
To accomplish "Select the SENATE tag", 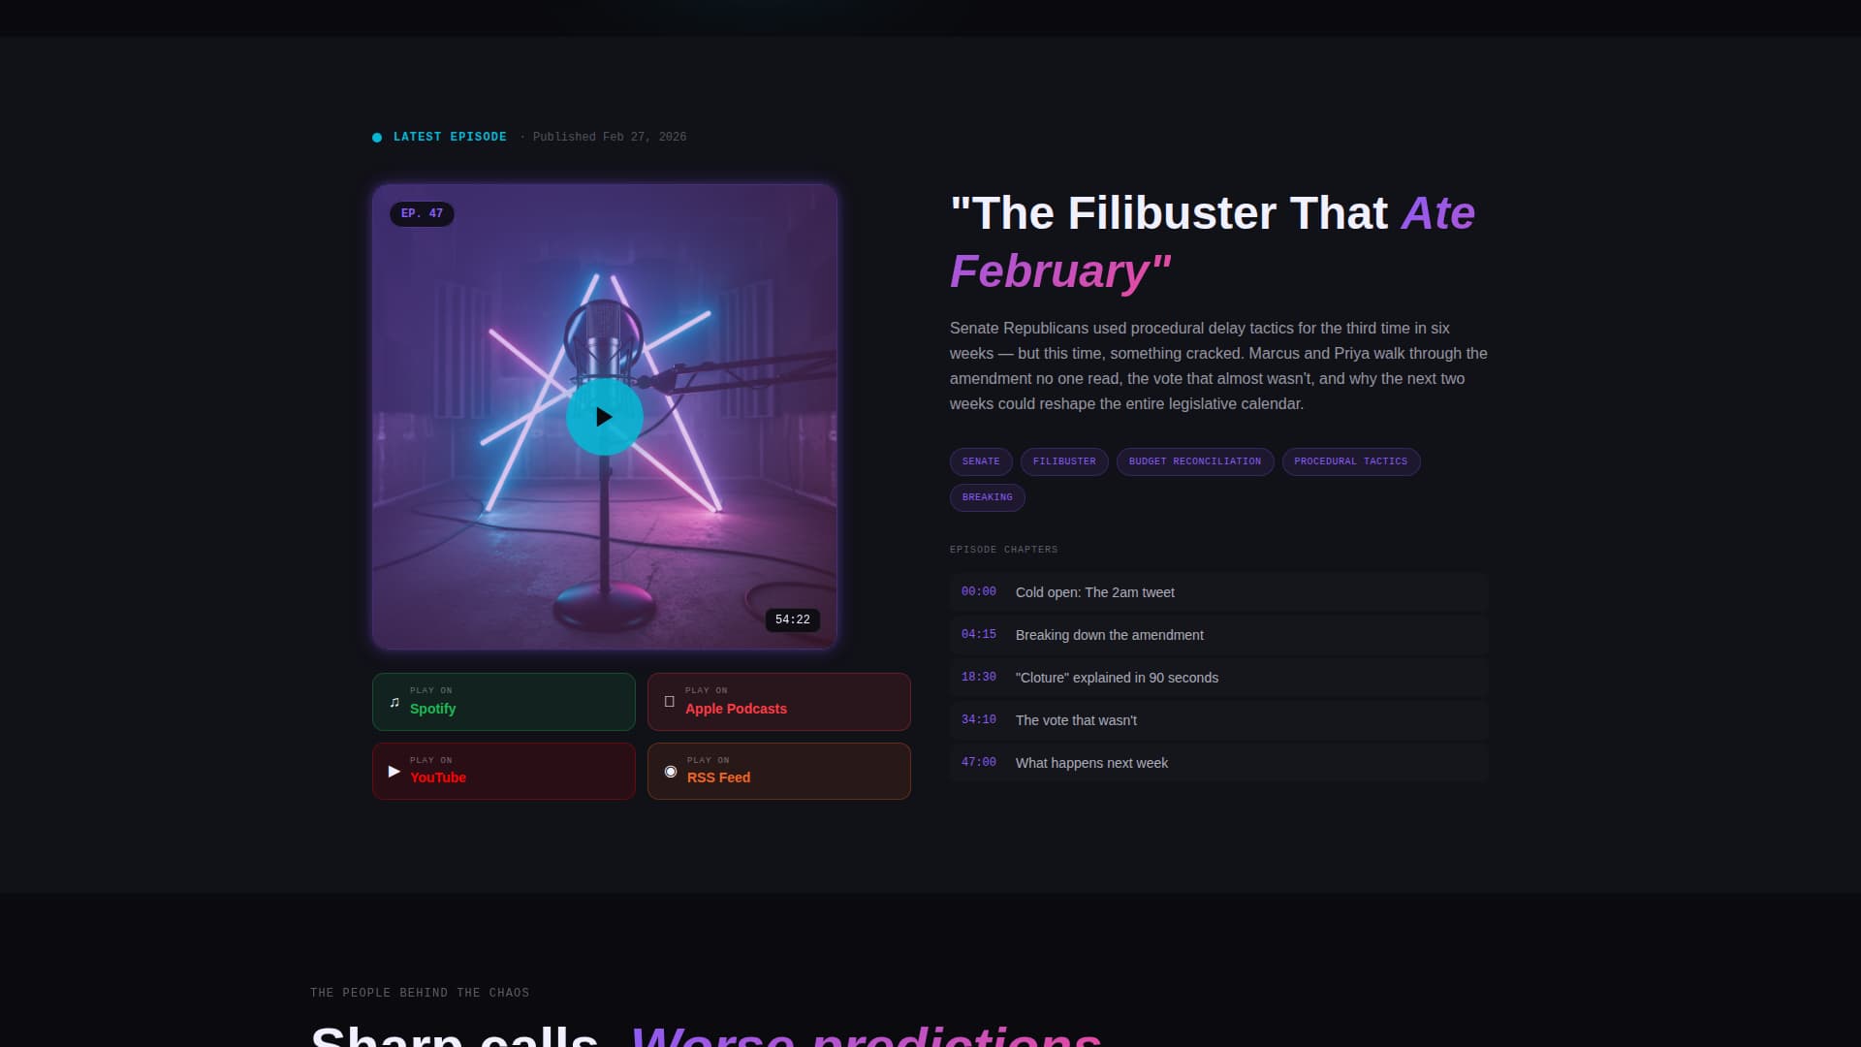I will point(981,461).
